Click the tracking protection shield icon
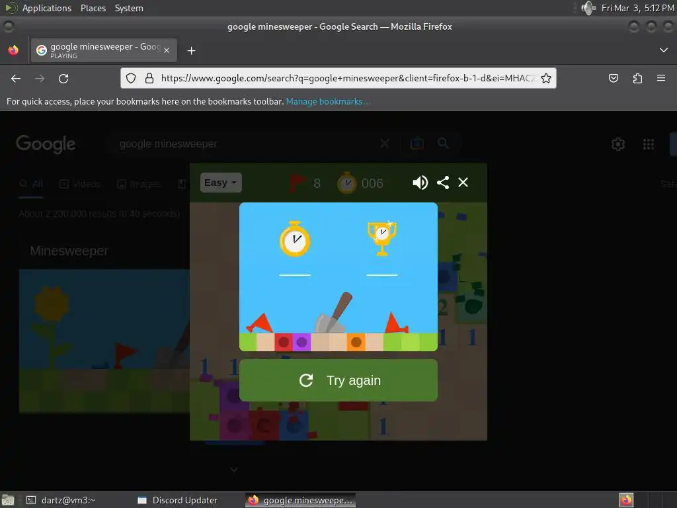Viewport: 677px width, 508px height. coord(131,78)
